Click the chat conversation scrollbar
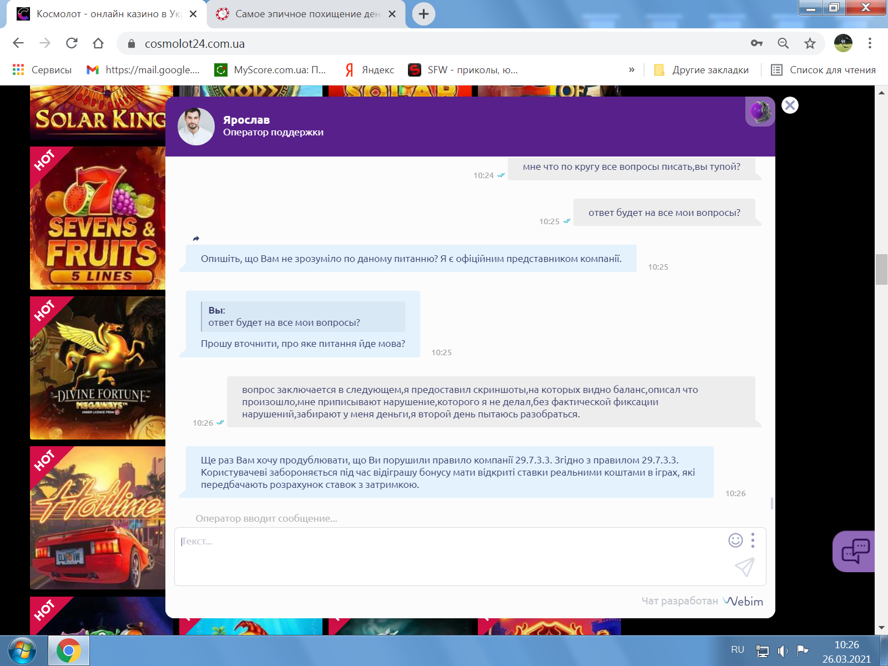Screen dimensions: 888x666 (x=772, y=503)
